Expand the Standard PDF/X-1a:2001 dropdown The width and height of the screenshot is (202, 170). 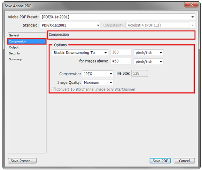point(70,25)
